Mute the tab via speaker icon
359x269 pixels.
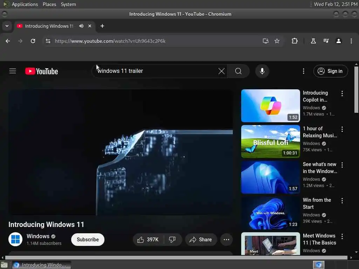click(81, 26)
